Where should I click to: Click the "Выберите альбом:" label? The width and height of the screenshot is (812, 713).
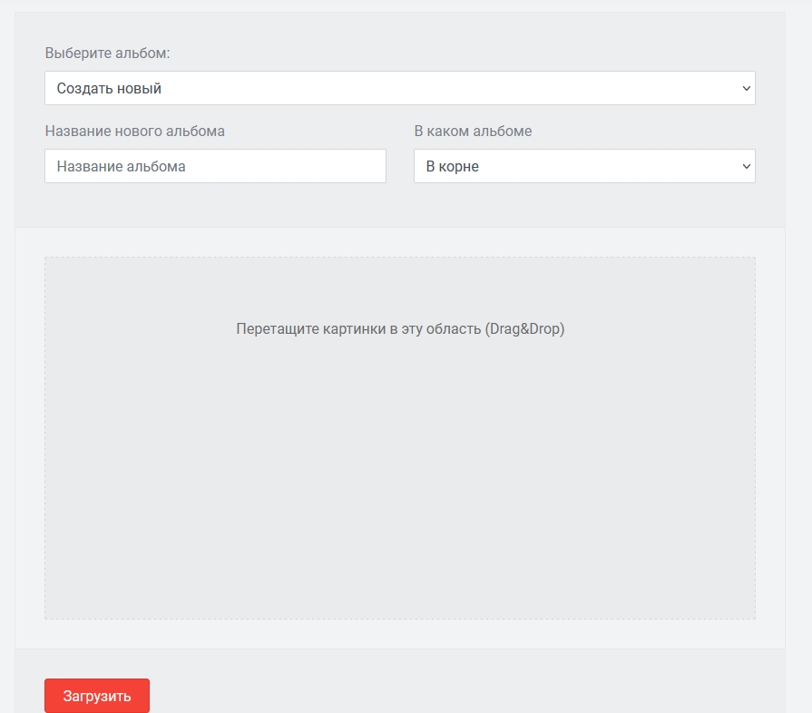tap(107, 54)
